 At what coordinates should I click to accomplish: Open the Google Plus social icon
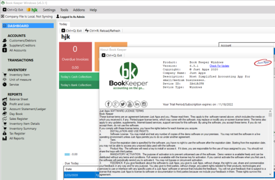click(x=115, y=104)
